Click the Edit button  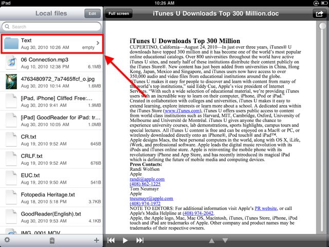(93, 14)
